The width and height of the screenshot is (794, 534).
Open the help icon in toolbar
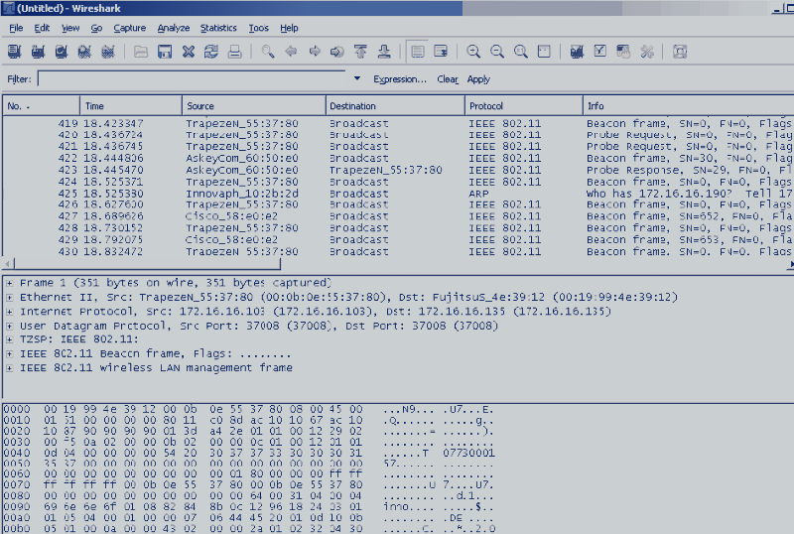click(x=680, y=52)
